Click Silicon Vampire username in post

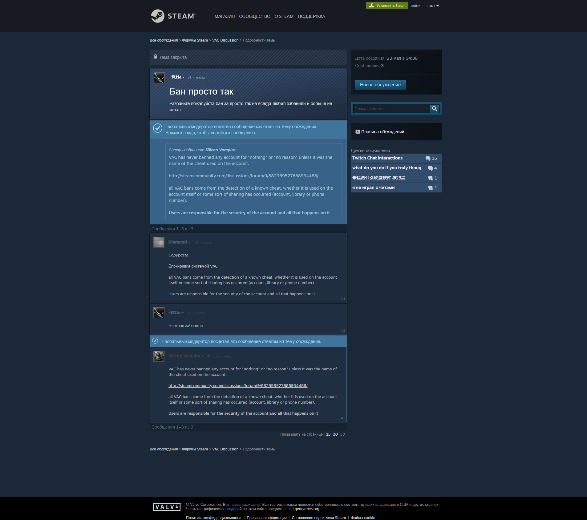[184, 356]
